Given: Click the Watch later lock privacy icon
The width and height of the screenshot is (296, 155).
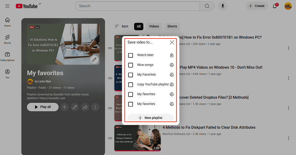Looking at the screenshot, I should pyautogui.click(x=172, y=55).
